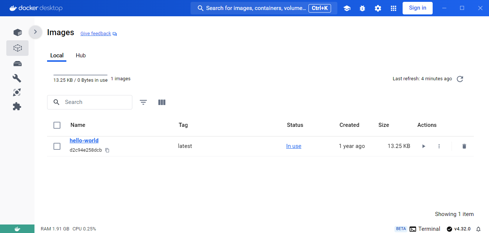Open the Builds wrench icon

click(17, 78)
